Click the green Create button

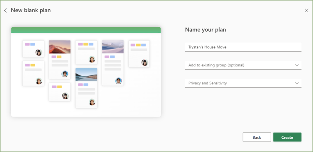[287, 137]
